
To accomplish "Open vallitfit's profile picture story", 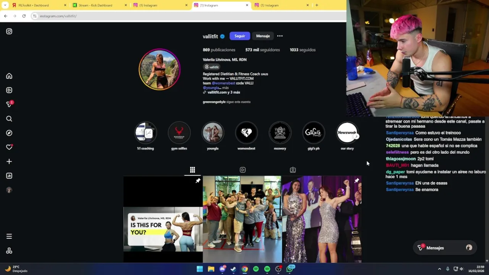I will 159,69.
